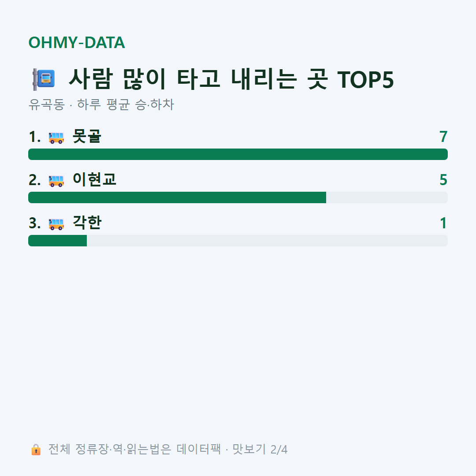This screenshot has height=476, width=476.
Task: Click the subtitle 유곡동 · 하루 평균 승·하차
Action: click(101, 104)
